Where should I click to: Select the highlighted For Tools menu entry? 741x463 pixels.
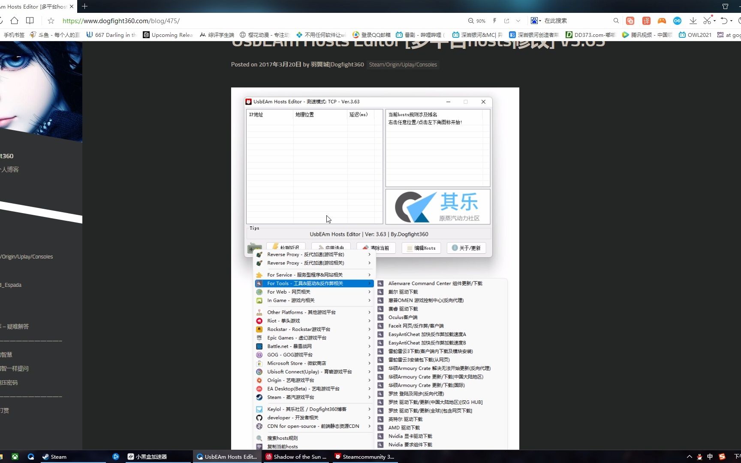(x=314, y=283)
